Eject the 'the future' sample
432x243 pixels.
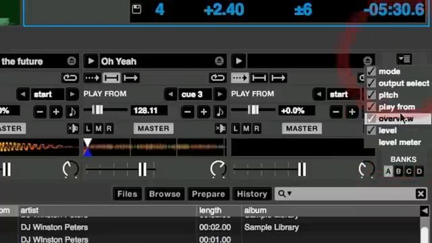(72, 61)
